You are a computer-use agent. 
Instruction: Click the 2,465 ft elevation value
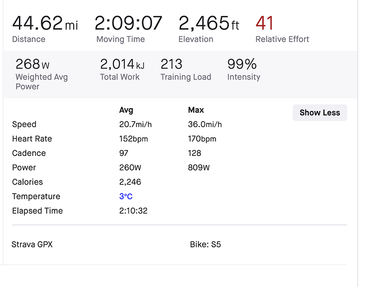(x=209, y=24)
